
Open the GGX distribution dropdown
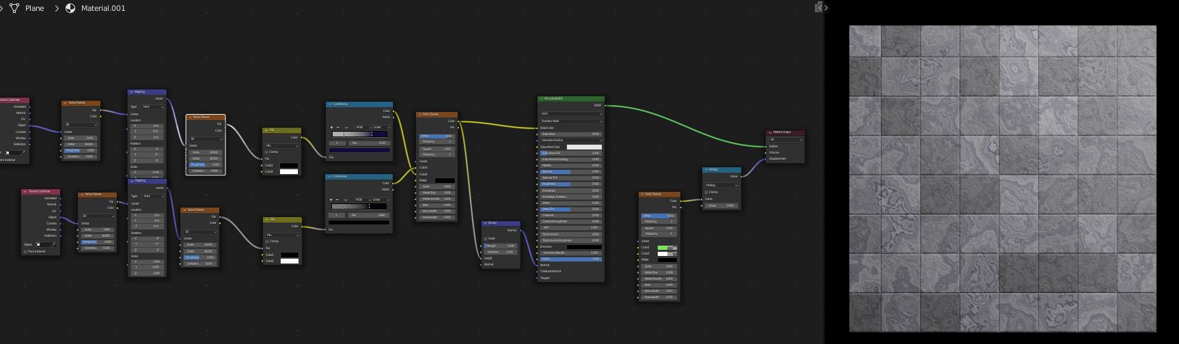pos(571,114)
